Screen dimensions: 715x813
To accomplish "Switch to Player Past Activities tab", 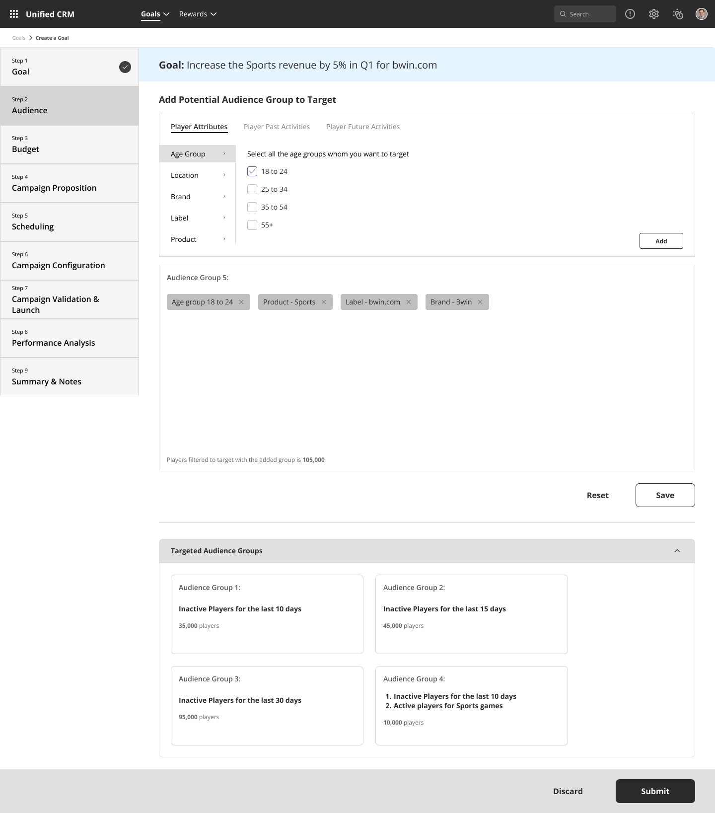I will click(277, 127).
